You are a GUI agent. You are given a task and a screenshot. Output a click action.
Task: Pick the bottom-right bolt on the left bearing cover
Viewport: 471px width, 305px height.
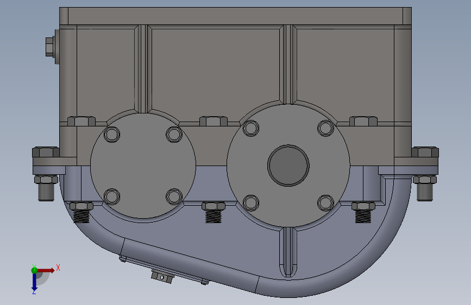coord(174,197)
